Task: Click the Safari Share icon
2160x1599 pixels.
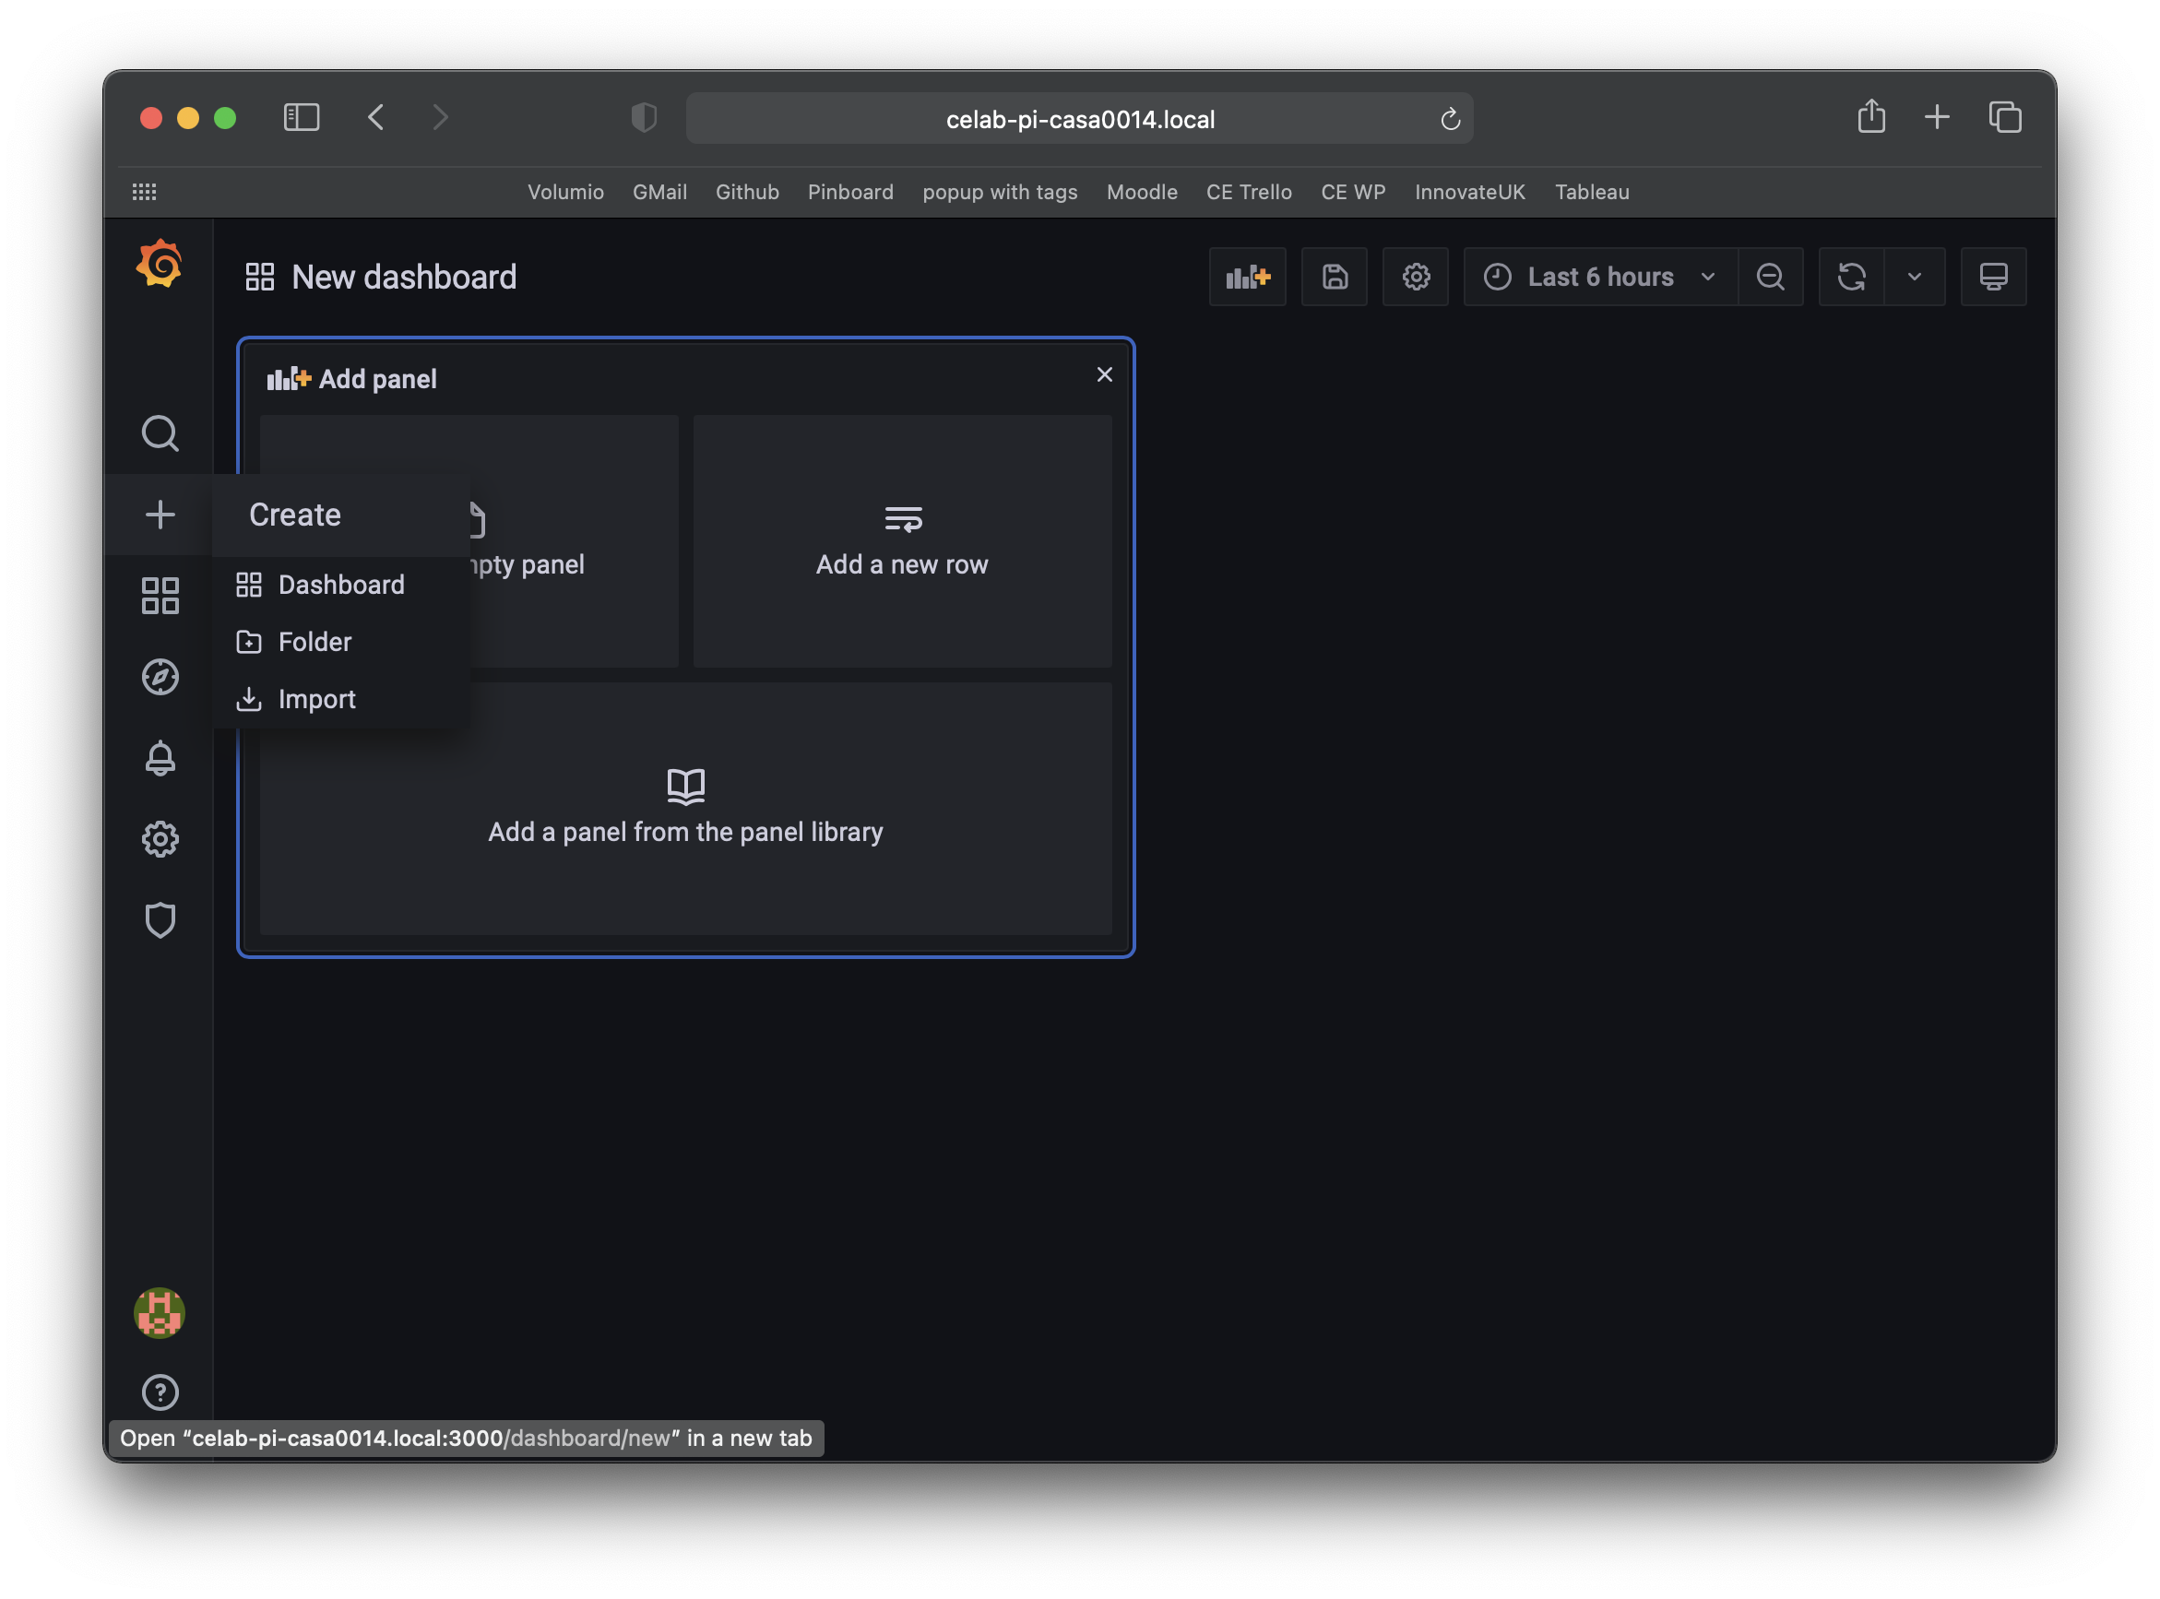Action: [x=1870, y=116]
